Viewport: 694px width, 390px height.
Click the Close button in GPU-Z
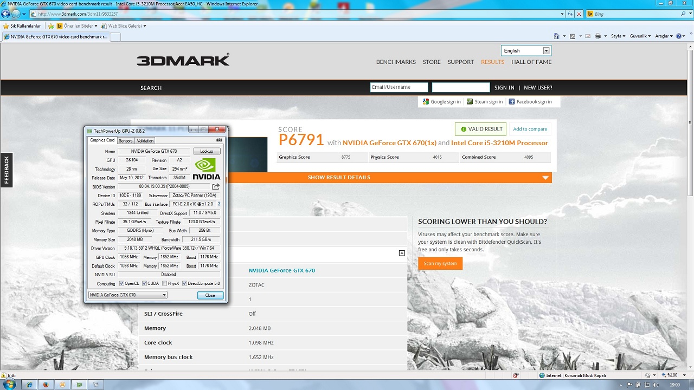210,295
